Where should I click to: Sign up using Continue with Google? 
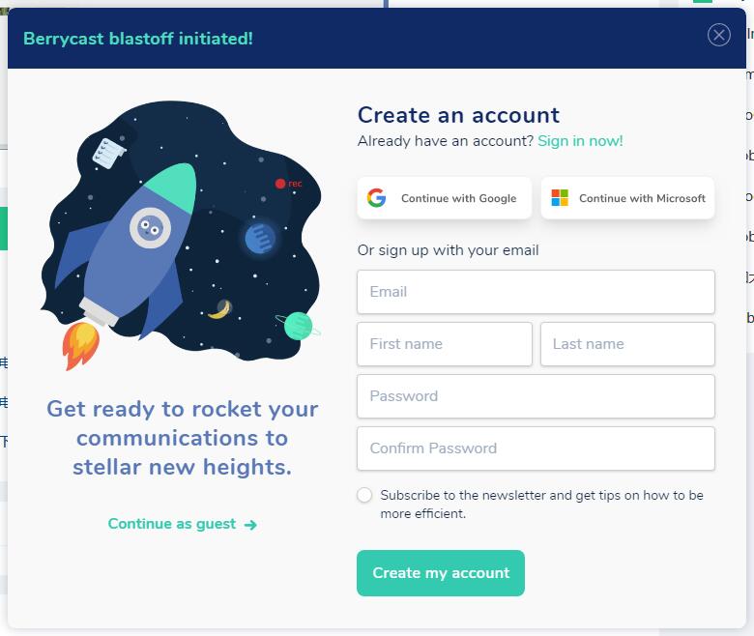pos(445,198)
